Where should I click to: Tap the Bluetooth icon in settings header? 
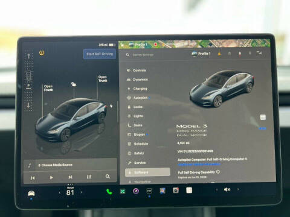coord(250,53)
